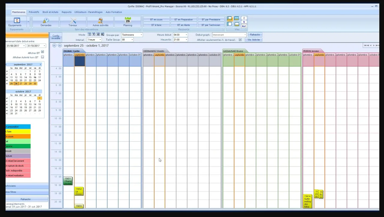Open the Stock et Achats tab
Image resolution: width=384 pixels, height=217 pixels.
pyautogui.click(x=50, y=12)
